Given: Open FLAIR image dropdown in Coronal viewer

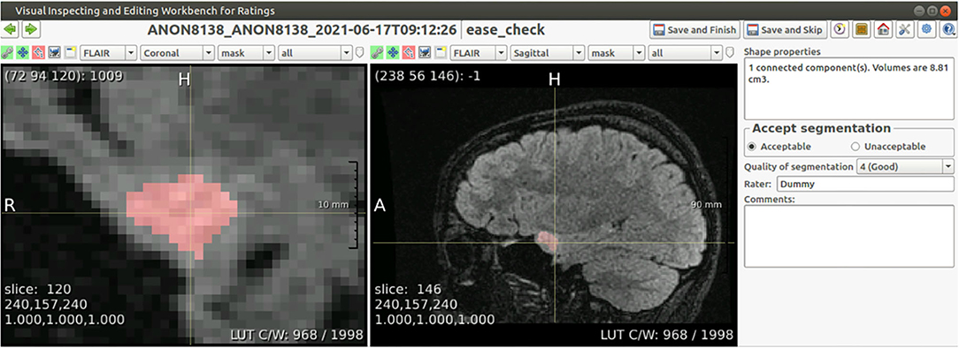Looking at the screenshot, I should (108, 53).
